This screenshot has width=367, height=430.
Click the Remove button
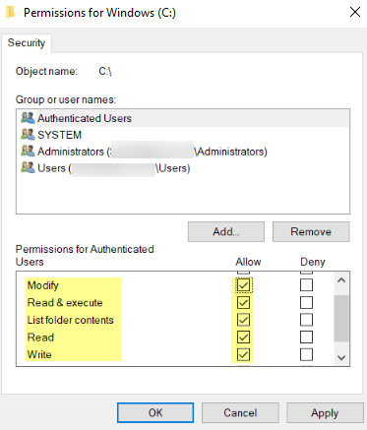pos(311,231)
